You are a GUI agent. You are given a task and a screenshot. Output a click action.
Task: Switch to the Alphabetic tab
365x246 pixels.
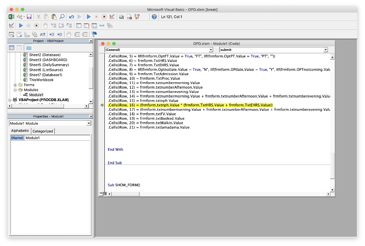20,131
